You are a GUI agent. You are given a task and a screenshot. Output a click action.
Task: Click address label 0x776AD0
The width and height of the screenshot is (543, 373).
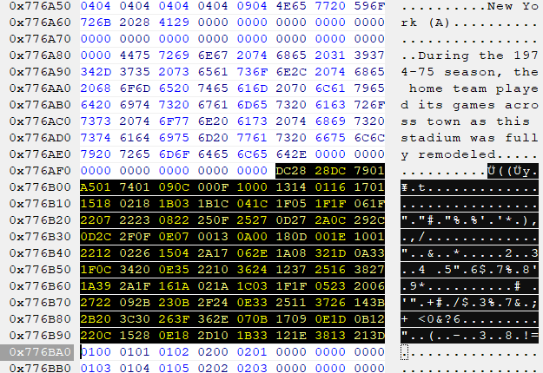click(40, 138)
